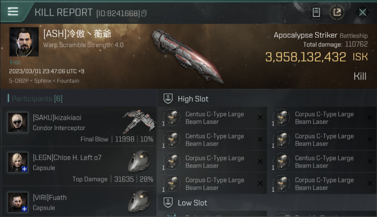Copy the kill report ID
The width and height of the screenshot is (377, 217).
pos(144,13)
